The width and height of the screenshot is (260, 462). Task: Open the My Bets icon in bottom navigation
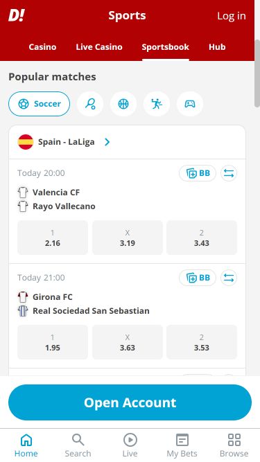(x=182, y=440)
